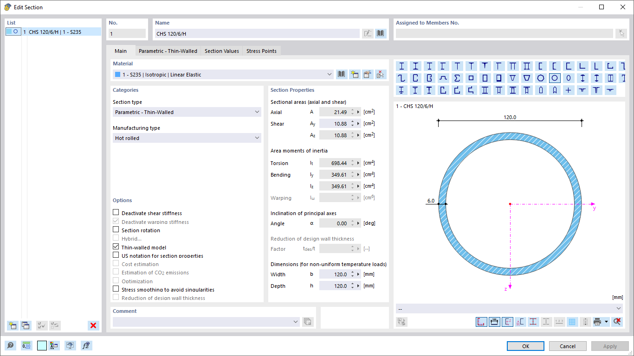This screenshot has width=634, height=356.
Task: Open comment library icon beside Comment field
Action: pos(308,322)
